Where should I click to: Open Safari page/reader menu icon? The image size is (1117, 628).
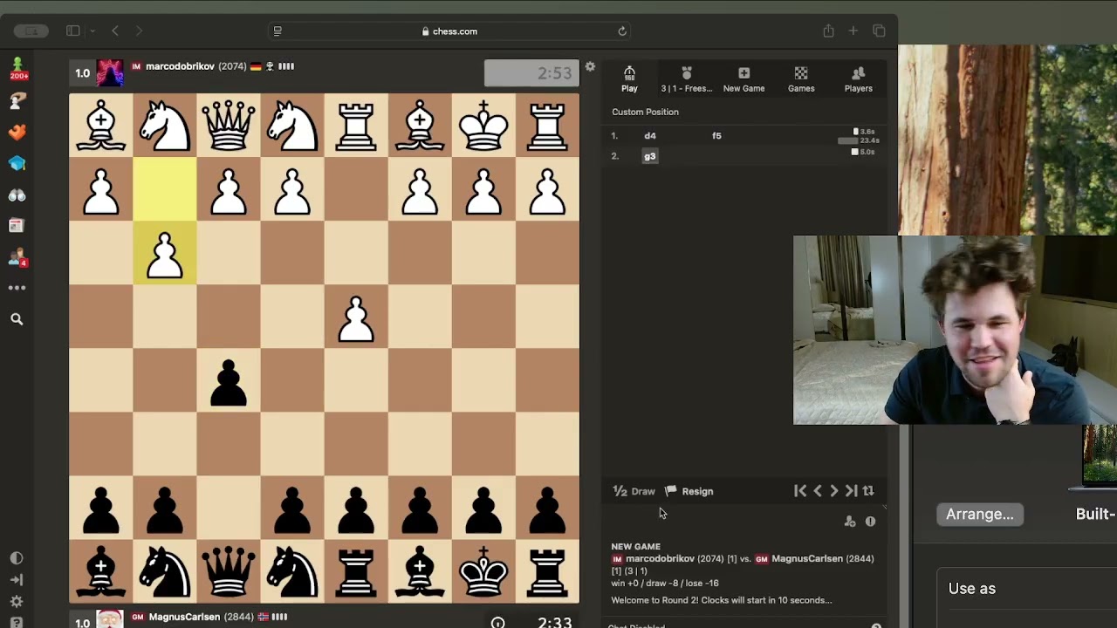coord(278,31)
